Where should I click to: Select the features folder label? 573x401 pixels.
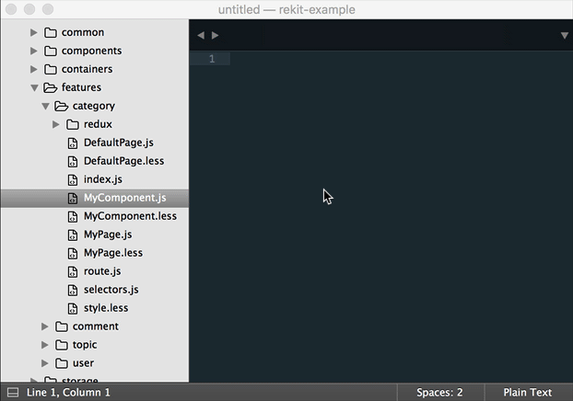81,87
